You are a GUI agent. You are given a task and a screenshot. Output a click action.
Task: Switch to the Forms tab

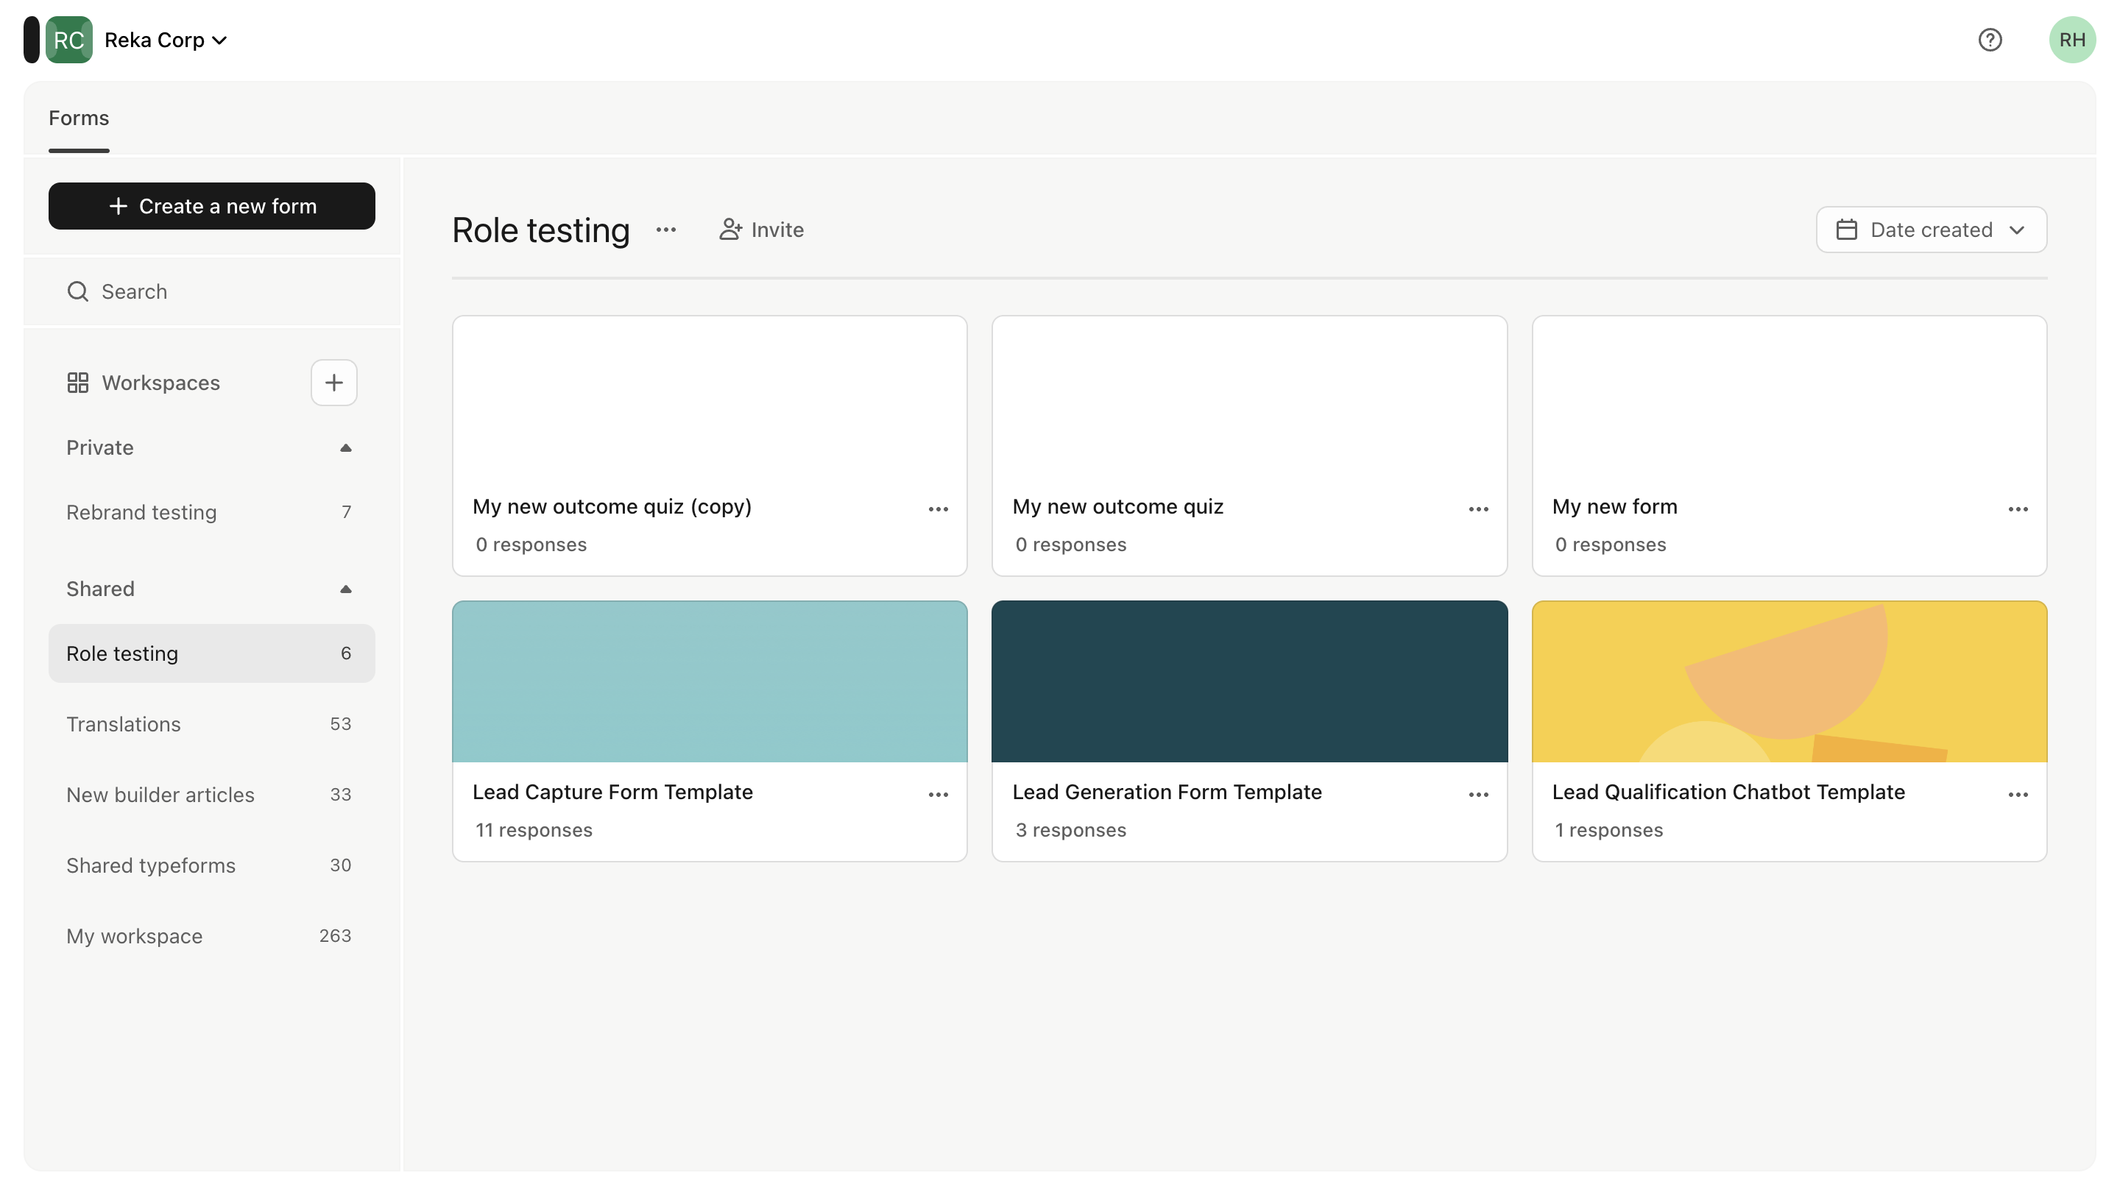point(78,118)
